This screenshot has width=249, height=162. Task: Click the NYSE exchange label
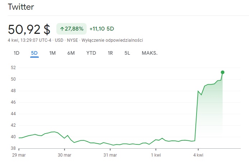click(73, 40)
